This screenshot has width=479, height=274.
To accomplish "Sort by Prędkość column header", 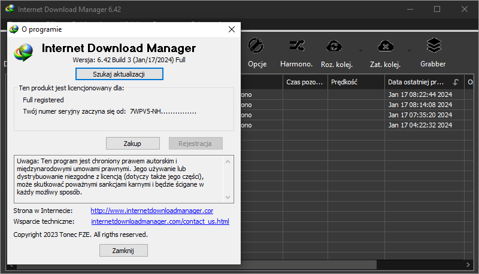I will [356, 82].
